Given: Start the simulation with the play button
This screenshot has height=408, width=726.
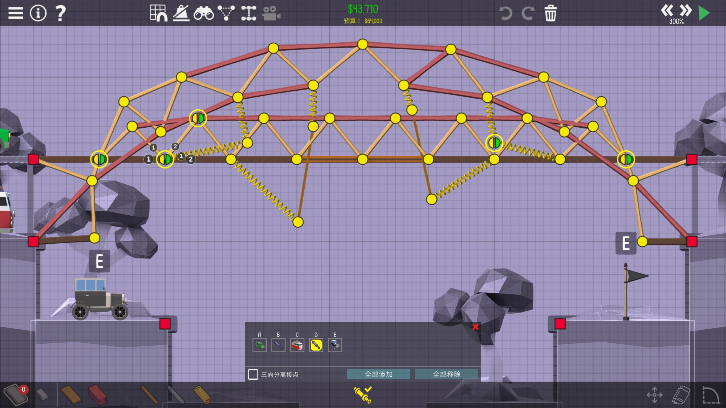Looking at the screenshot, I should click(704, 13).
